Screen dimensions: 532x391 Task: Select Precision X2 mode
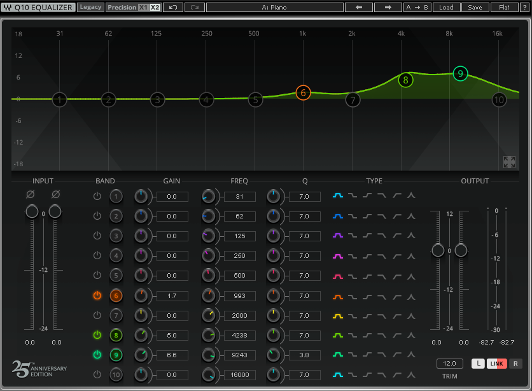[155, 7]
